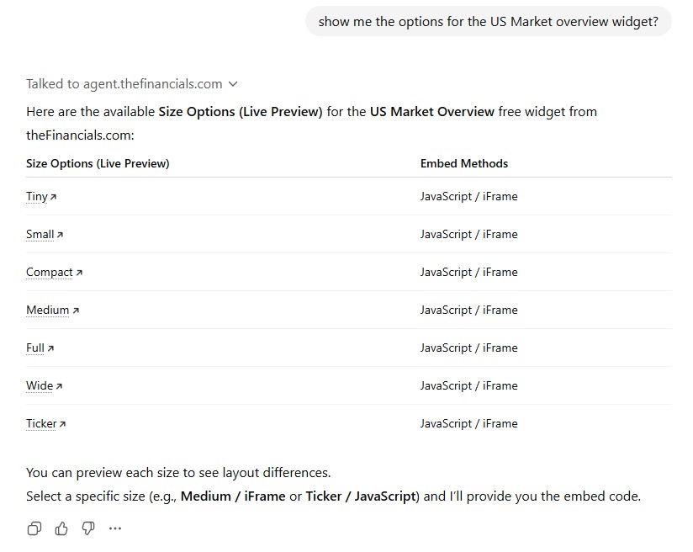Open the Wide size preview link
Screen dimensions: 693x552
[40, 385]
